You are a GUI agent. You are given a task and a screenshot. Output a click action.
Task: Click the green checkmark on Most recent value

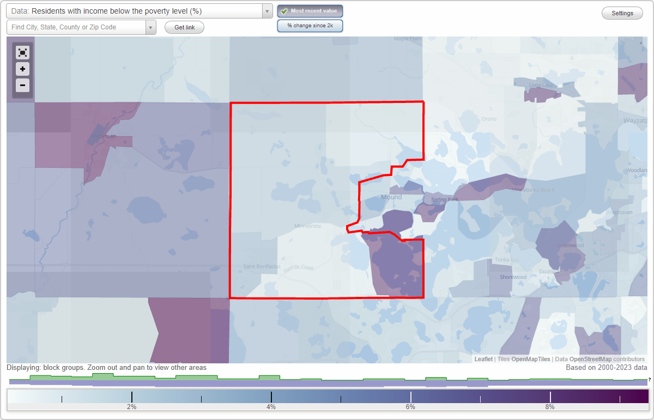[284, 10]
